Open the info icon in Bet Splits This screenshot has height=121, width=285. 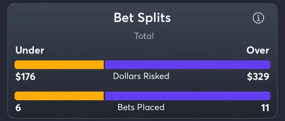[x=258, y=18]
